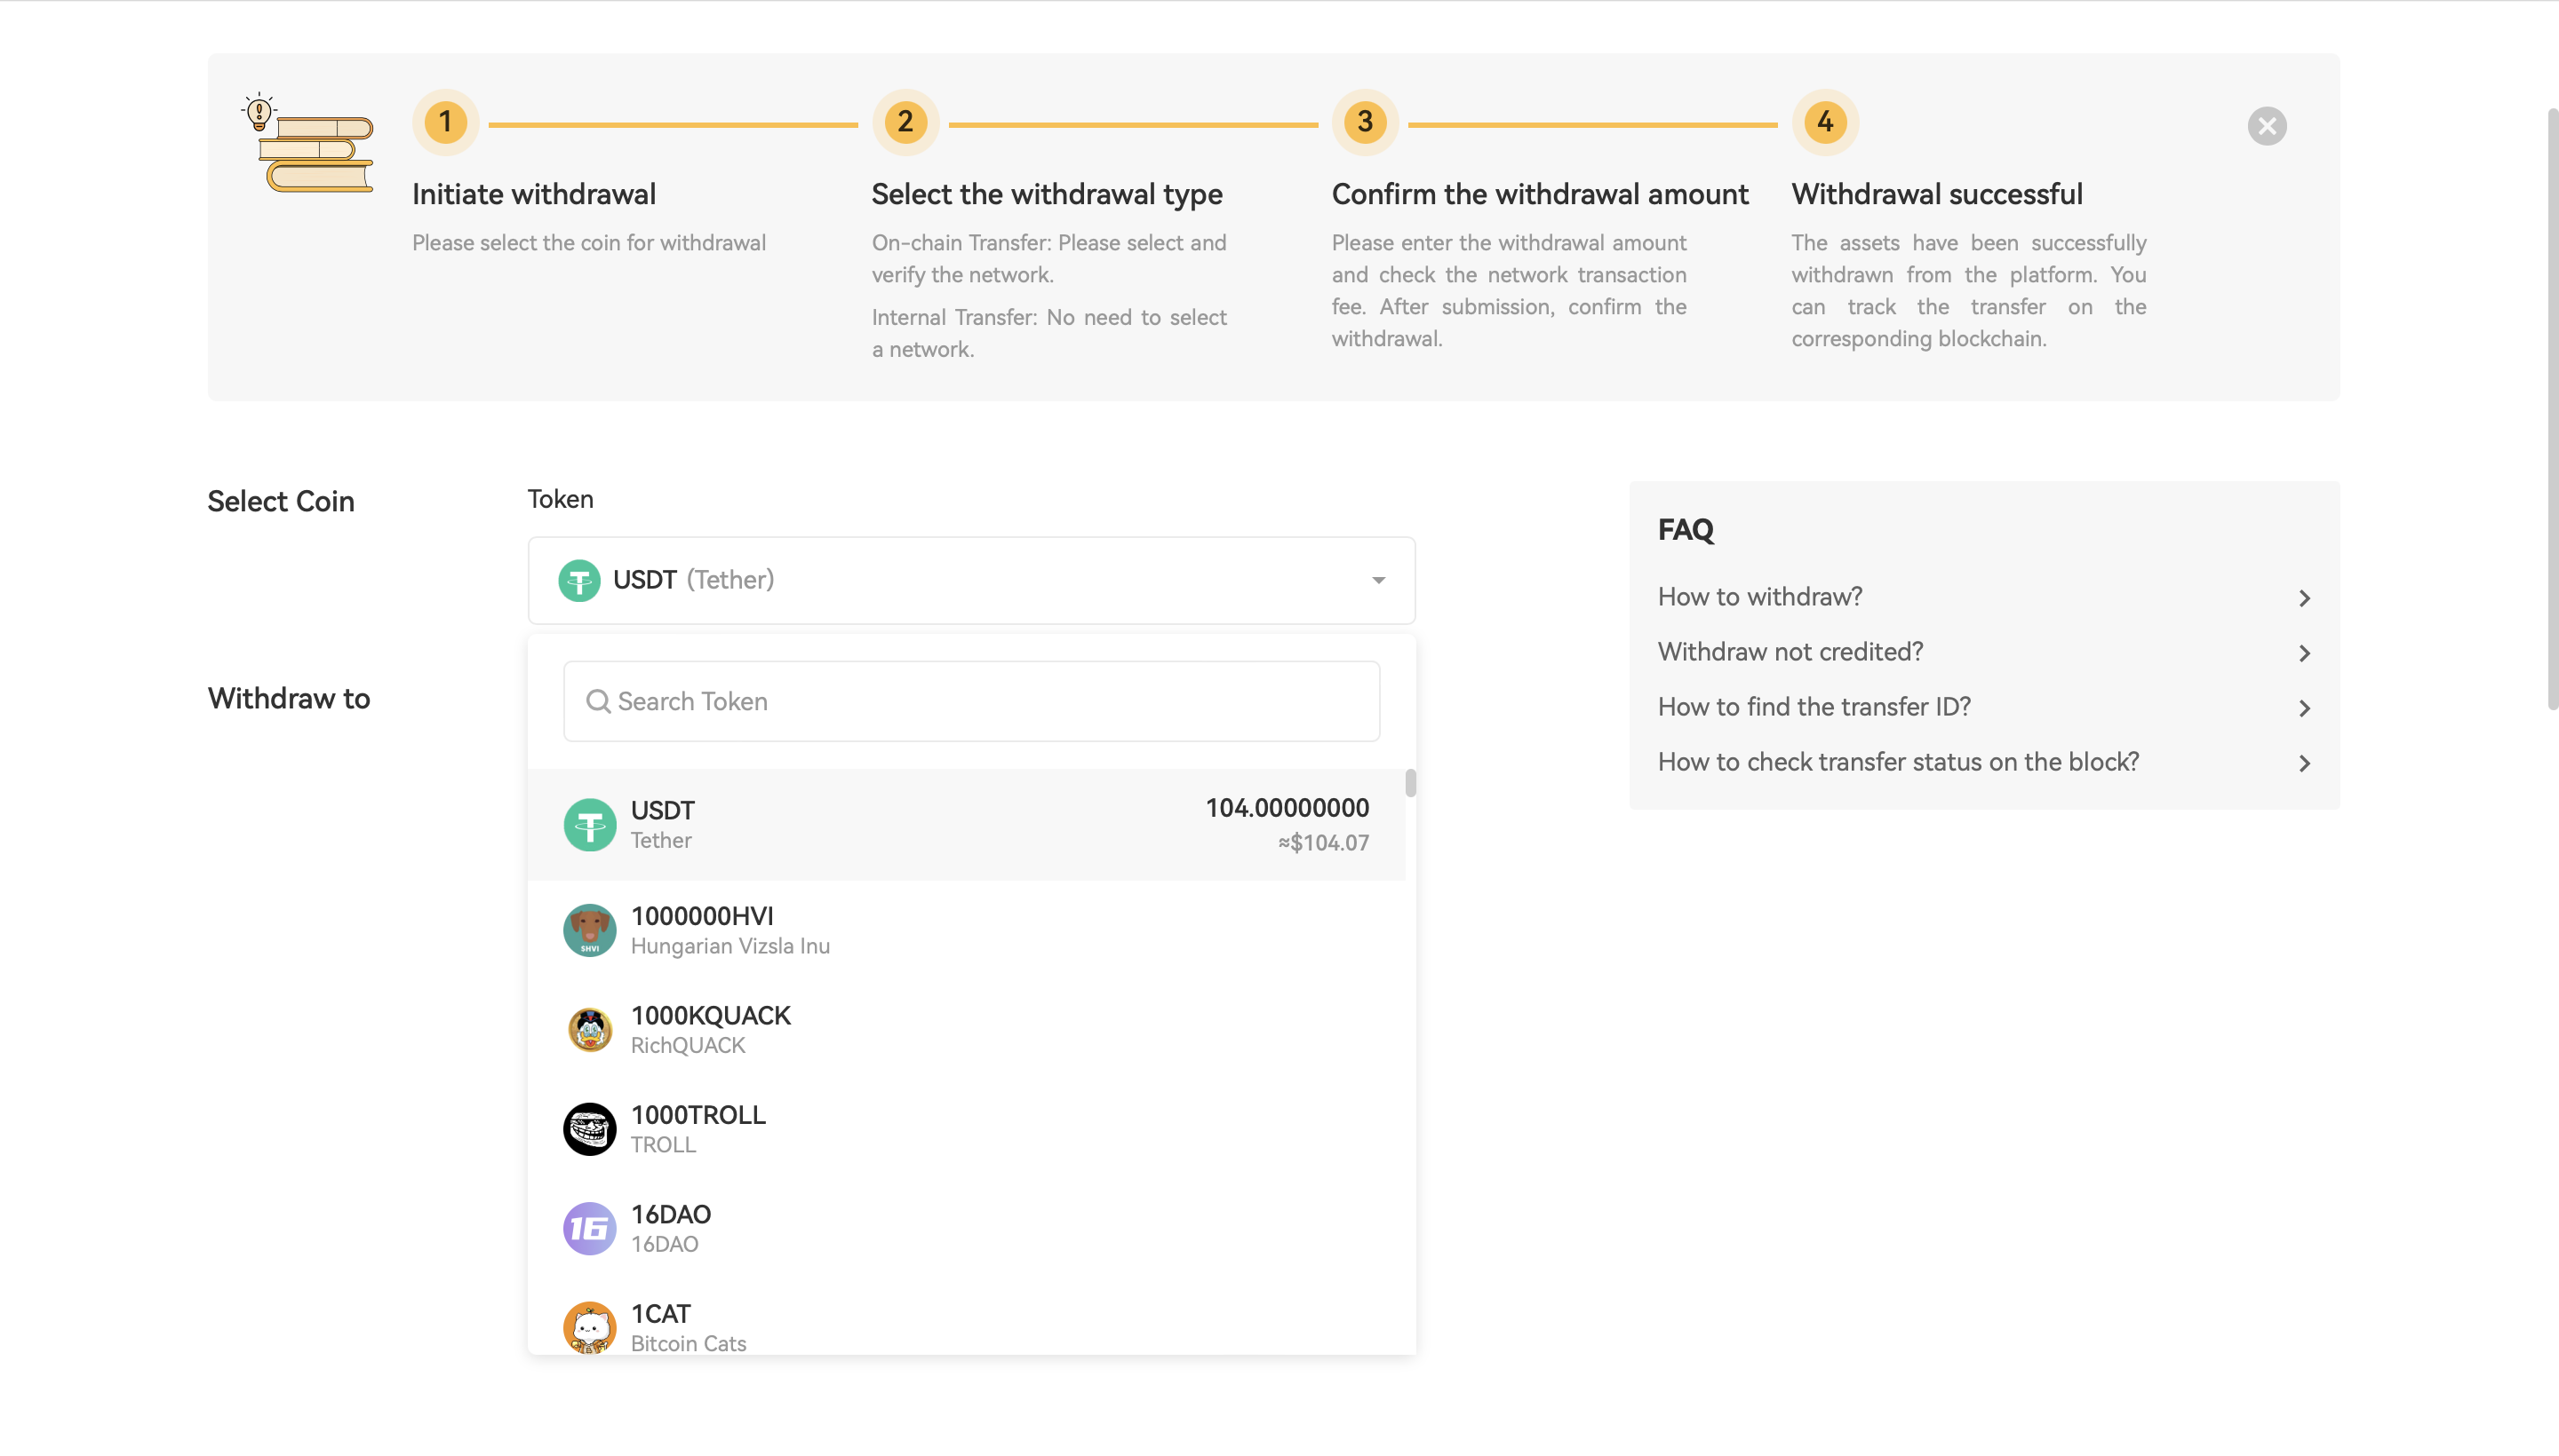This screenshot has height=1456, width=2559.
Task: Select 1000000HVI Hungarian Vizsla Inu token
Action: coord(966,930)
